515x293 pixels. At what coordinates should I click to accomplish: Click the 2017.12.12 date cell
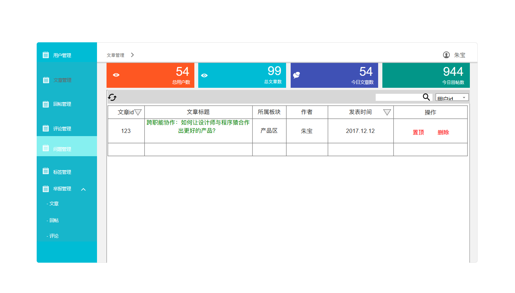click(360, 131)
